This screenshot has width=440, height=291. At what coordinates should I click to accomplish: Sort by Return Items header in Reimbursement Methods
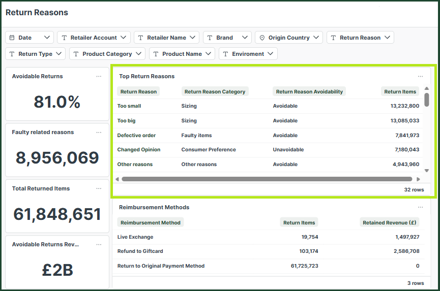[x=299, y=222]
